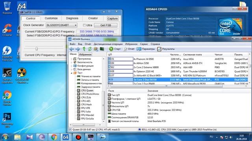Open Параметры in the AIDA64 toolbar
Viewport: 252px width, 141px height.
(x=146, y=49)
